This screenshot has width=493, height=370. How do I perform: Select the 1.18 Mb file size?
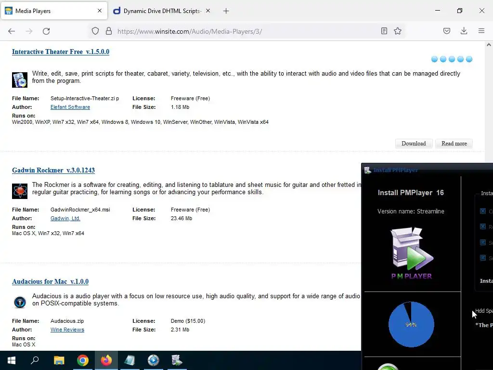point(180,107)
